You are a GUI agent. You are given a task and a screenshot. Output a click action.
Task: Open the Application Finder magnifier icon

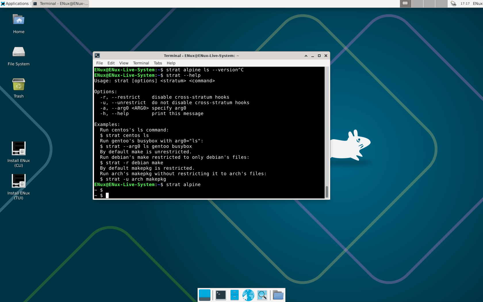coord(262,295)
